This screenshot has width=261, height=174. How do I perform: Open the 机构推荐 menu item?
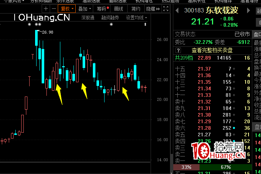(223, 1)
